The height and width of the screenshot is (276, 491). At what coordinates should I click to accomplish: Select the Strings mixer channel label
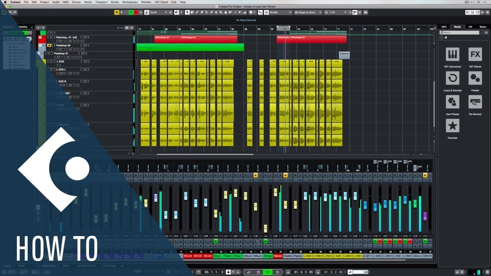268,256
